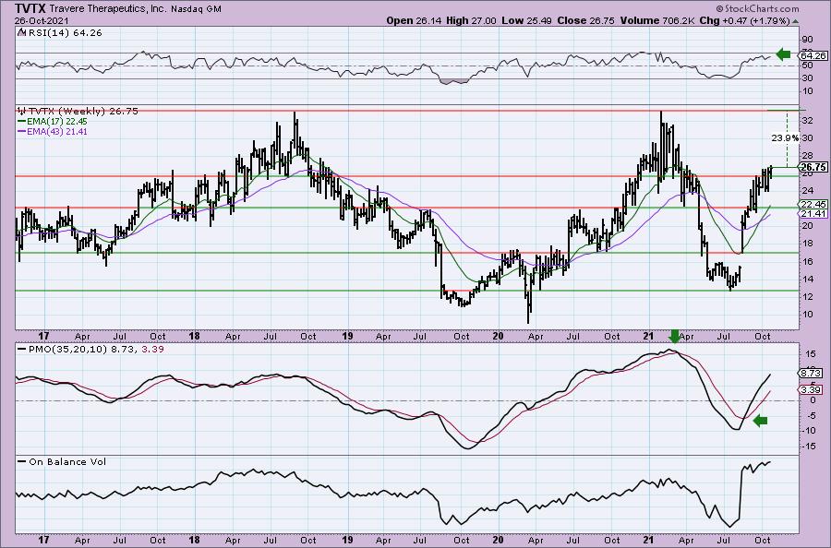Click the 19 year label under price panel
831x548 pixels.
[x=347, y=336]
